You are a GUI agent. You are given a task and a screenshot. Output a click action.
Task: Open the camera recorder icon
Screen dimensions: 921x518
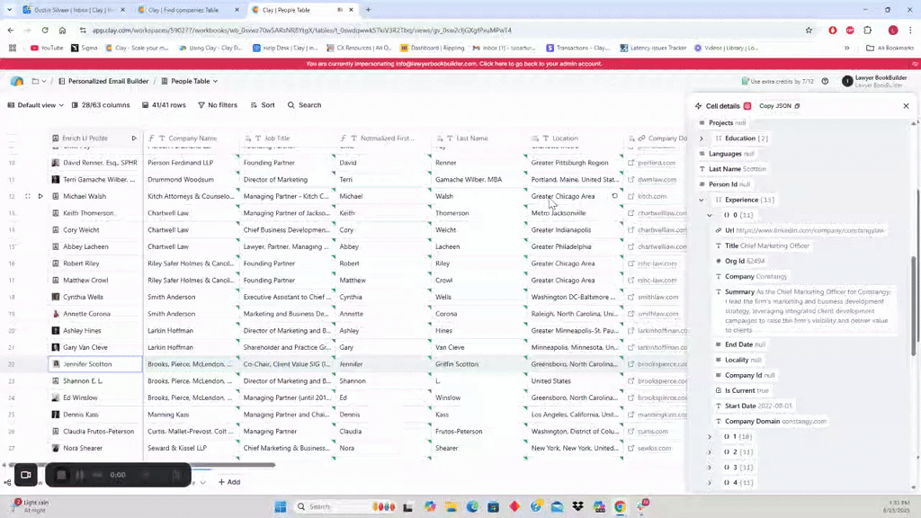click(25, 475)
